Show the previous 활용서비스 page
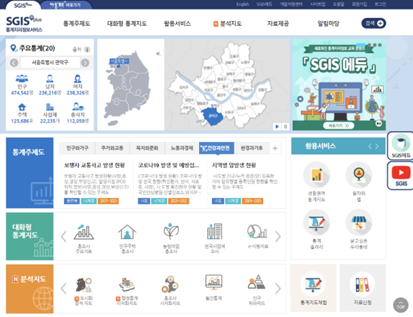Viewport: 413px width, 317px height. [370, 146]
